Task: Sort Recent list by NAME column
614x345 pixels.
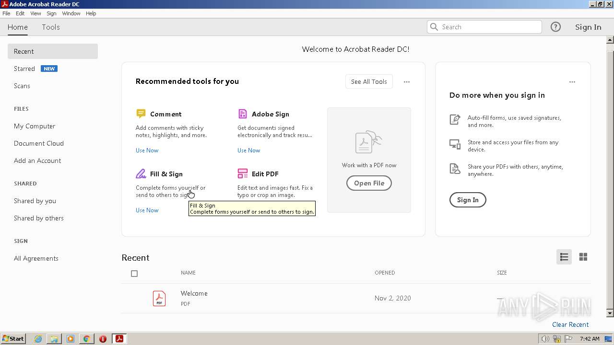Action: pos(188,273)
